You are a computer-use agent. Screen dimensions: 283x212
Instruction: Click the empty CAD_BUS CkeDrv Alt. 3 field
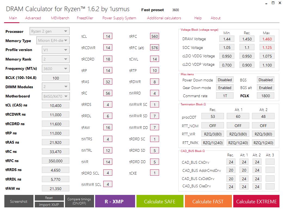[270, 186]
